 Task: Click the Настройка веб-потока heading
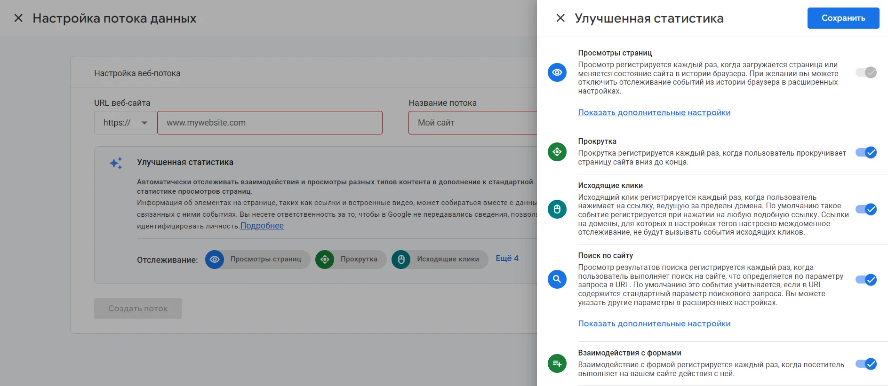tap(137, 73)
